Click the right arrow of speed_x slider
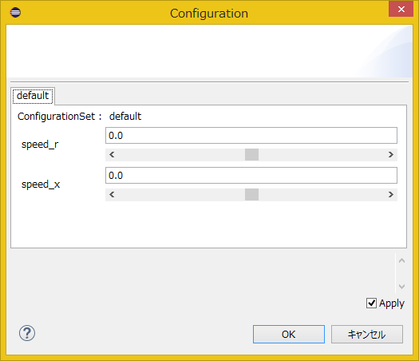Viewport: 419px width, 361px height. (391, 194)
